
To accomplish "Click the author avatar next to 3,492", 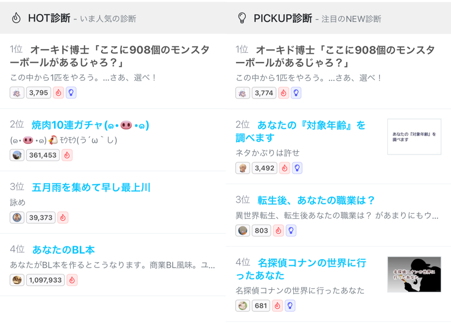I will click(243, 168).
